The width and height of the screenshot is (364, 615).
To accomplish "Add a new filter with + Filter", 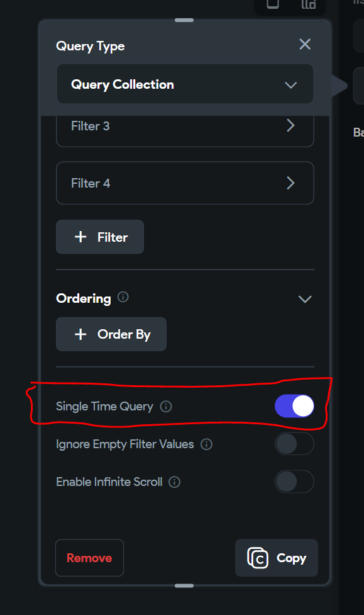I will click(x=99, y=237).
